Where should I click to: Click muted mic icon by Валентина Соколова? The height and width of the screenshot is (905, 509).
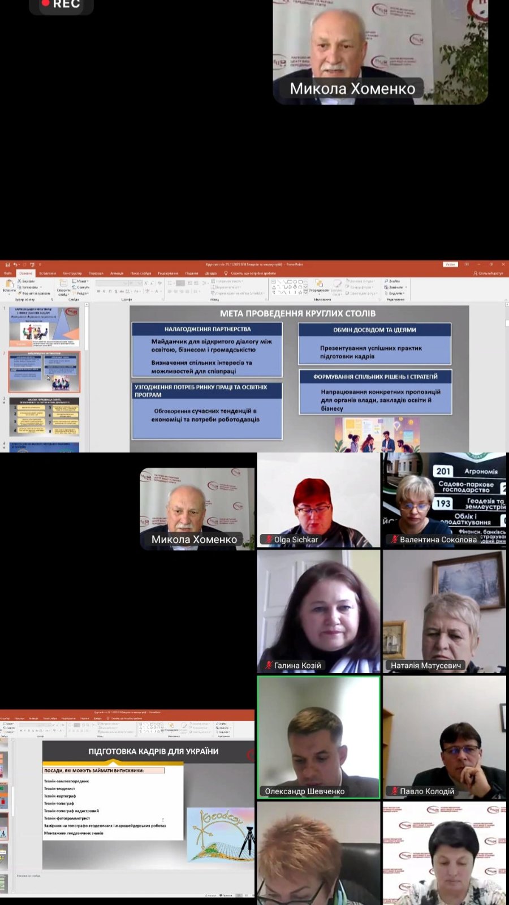point(394,540)
